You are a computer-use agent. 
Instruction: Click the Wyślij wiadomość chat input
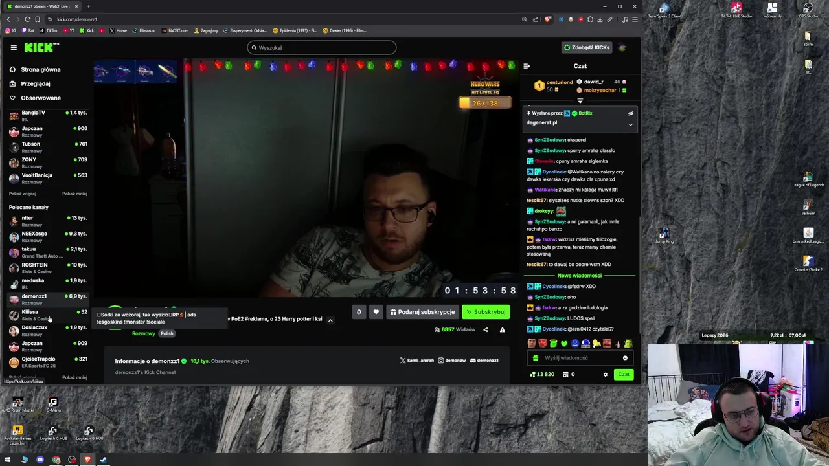coord(580,358)
